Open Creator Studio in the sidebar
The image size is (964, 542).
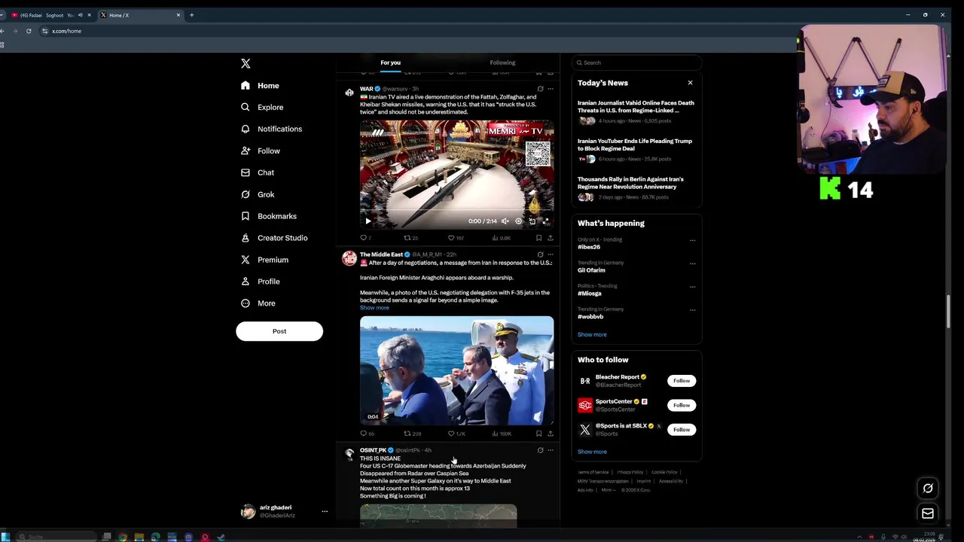coord(274,238)
